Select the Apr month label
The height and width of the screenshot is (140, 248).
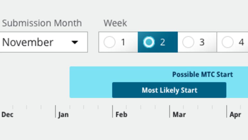click(235, 115)
